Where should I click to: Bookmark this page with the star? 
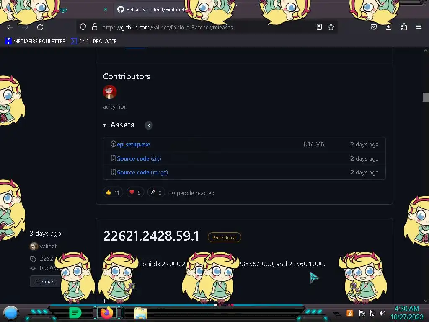coord(331,27)
